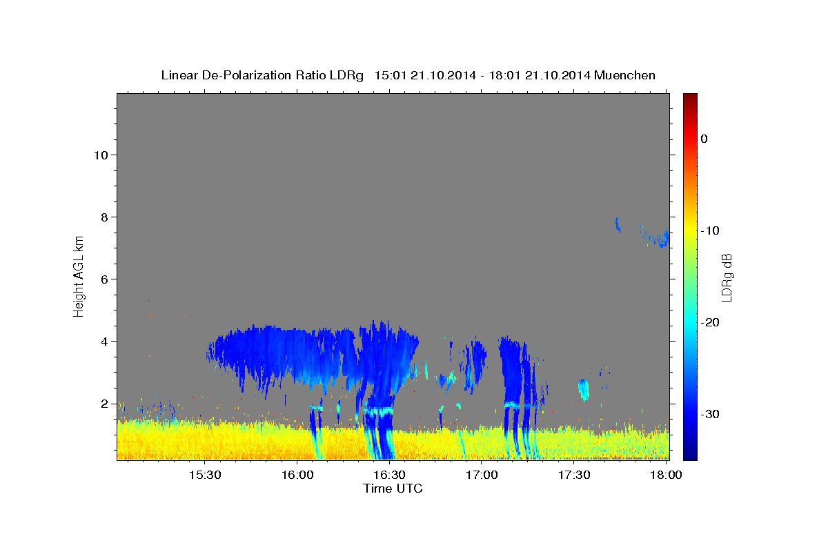828x552 pixels.
Task: Click the small blue cloud echo near 8 km
Action: tap(618, 224)
